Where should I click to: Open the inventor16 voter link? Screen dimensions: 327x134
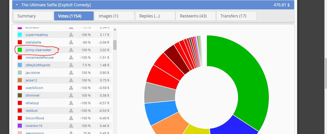34,126
